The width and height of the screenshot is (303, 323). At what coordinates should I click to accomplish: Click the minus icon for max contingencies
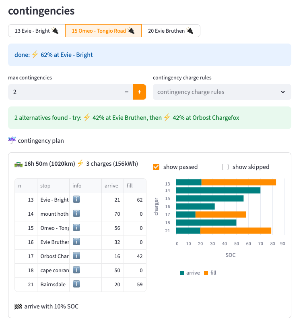pyautogui.click(x=127, y=92)
